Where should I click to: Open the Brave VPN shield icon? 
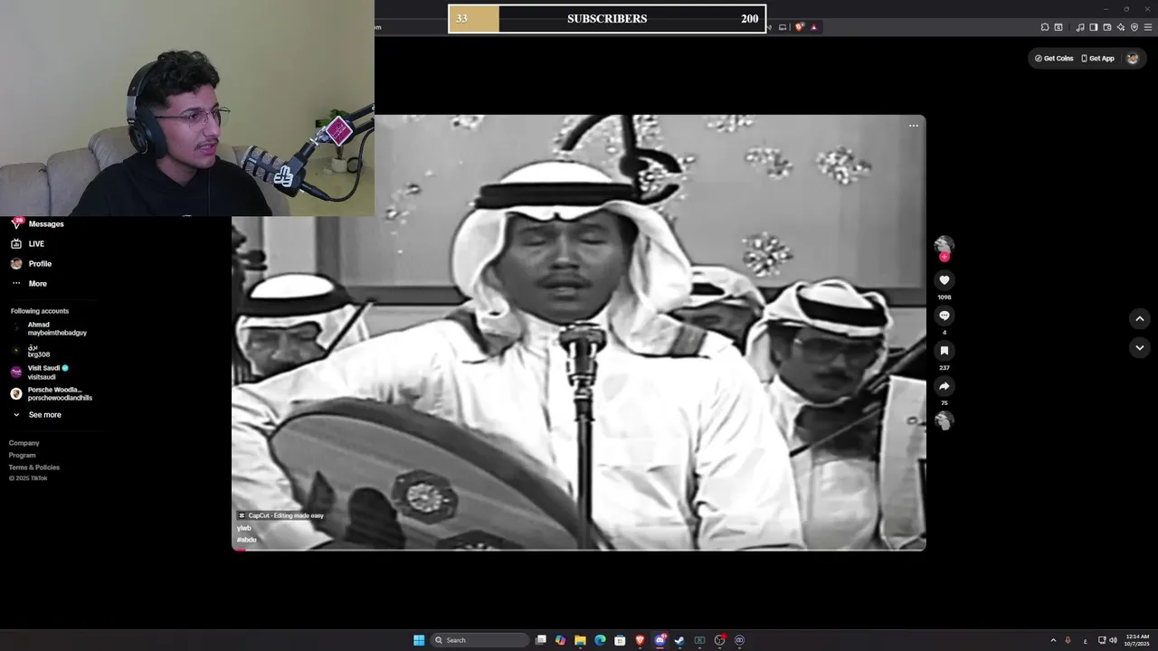click(1134, 27)
